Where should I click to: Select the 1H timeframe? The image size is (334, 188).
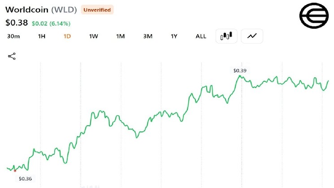(42, 36)
